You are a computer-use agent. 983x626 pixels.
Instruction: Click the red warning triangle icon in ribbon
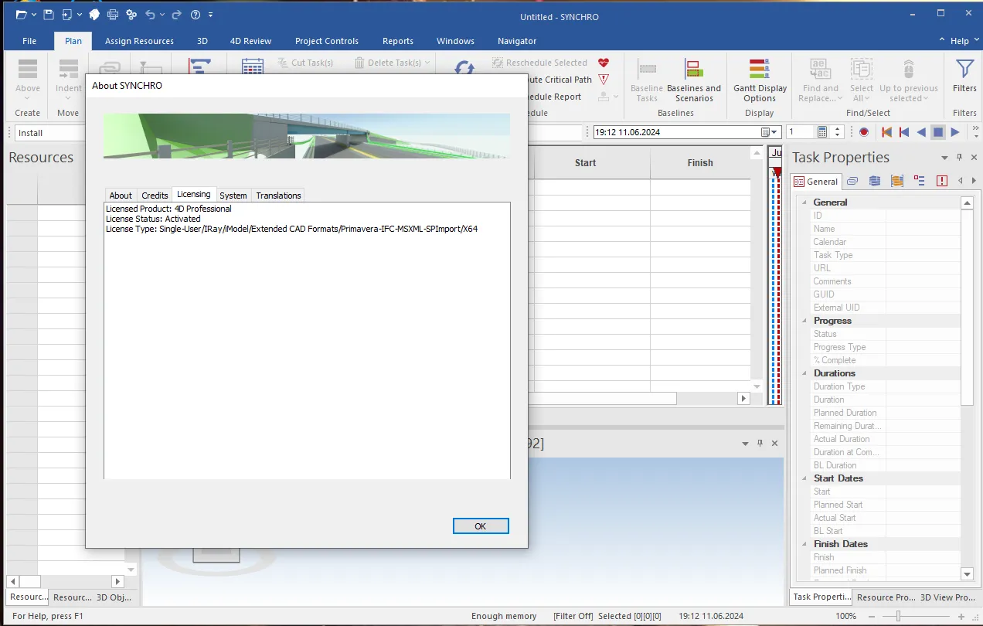(604, 80)
